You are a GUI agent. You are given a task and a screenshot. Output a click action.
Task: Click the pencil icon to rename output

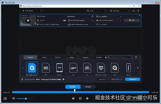click(92, 16)
